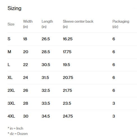Select the length value 28.5

pos(46,52)
